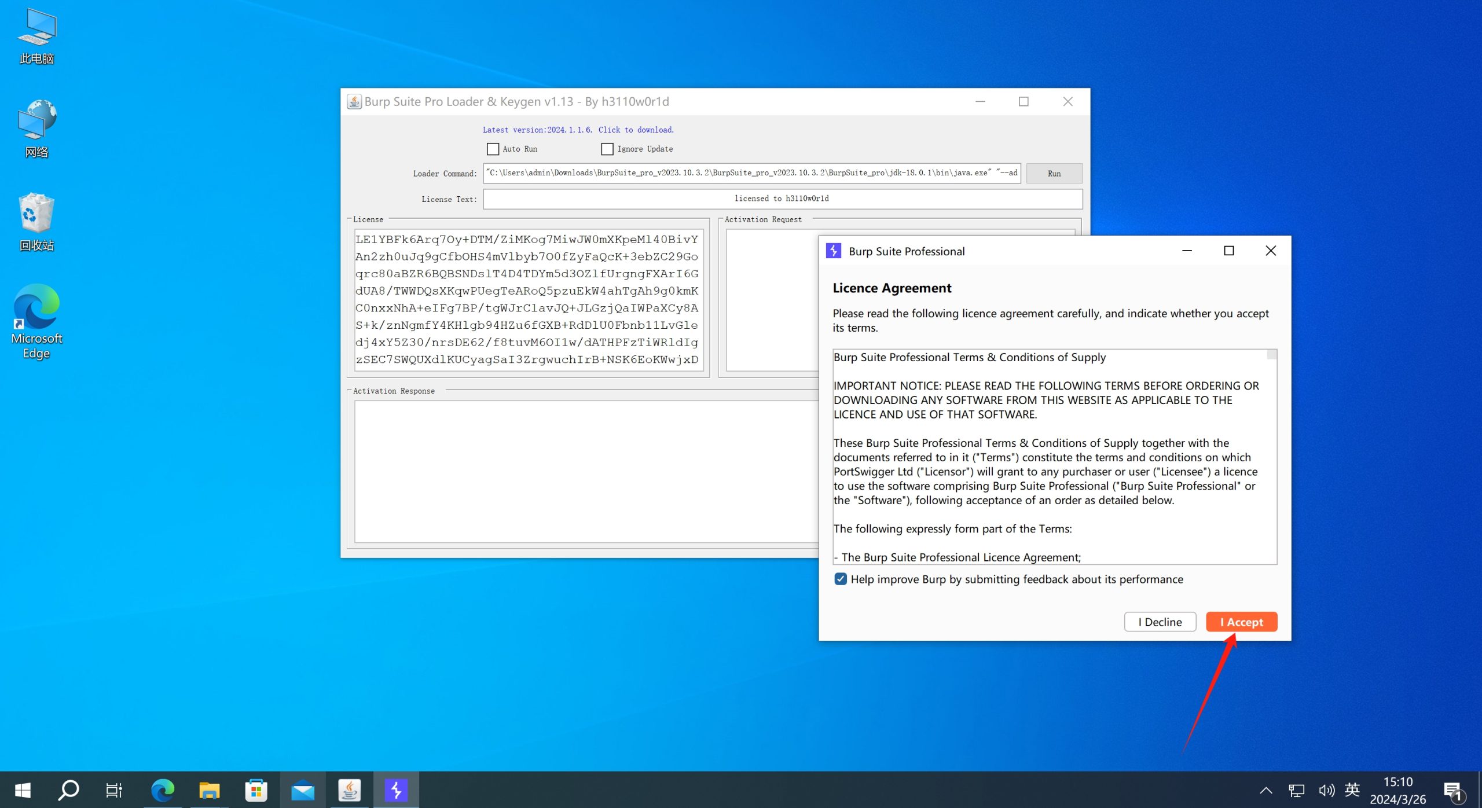The width and height of the screenshot is (1482, 808).
Task: Click the Activation Response text area
Action: 586,471
